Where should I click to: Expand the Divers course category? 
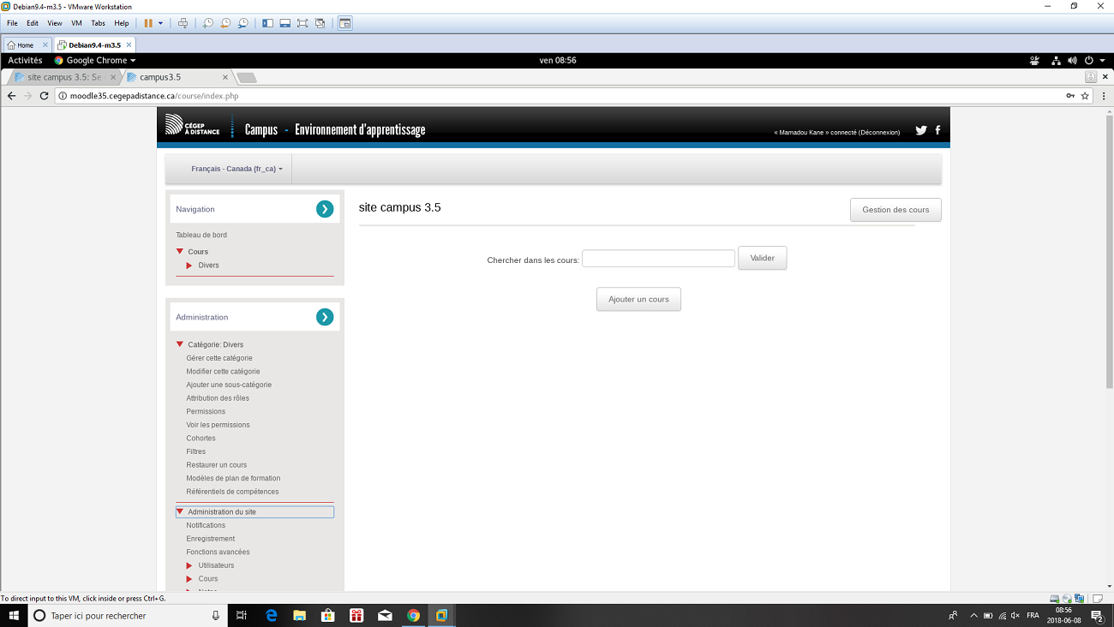189,266
